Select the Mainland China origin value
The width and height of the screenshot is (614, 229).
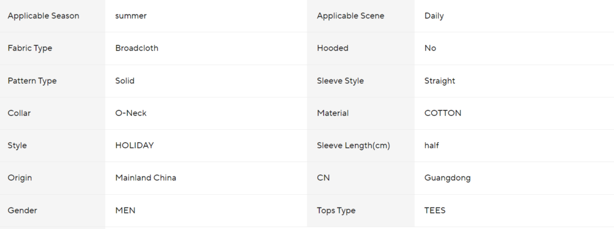[x=146, y=178]
